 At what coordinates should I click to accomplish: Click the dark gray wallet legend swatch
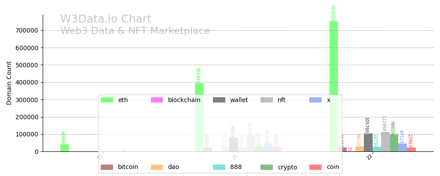(219, 100)
